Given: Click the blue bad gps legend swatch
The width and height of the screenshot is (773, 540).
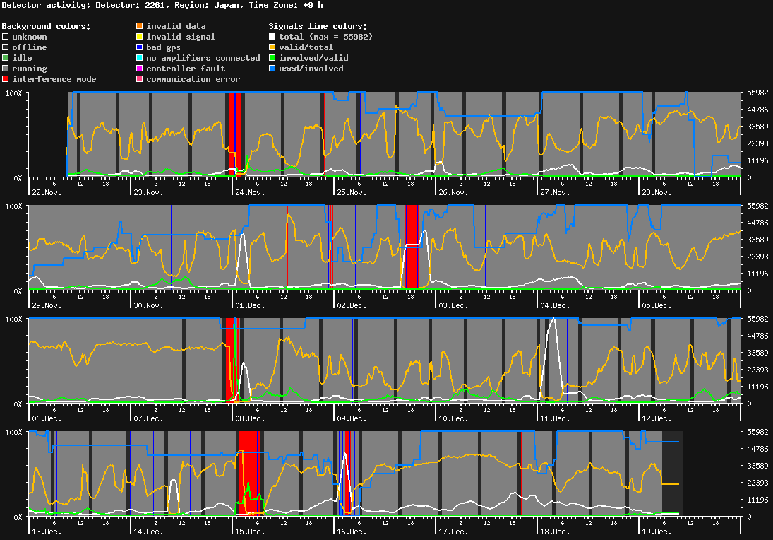Looking at the screenshot, I should point(140,47).
